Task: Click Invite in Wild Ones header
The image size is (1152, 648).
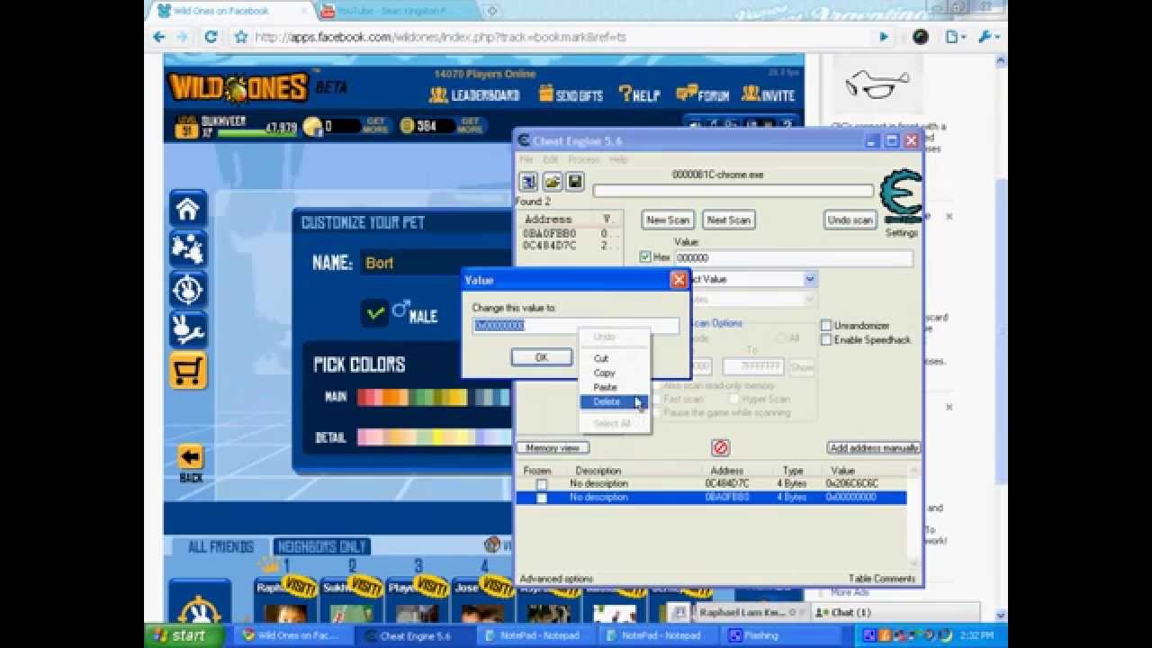Action: (x=768, y=94)
